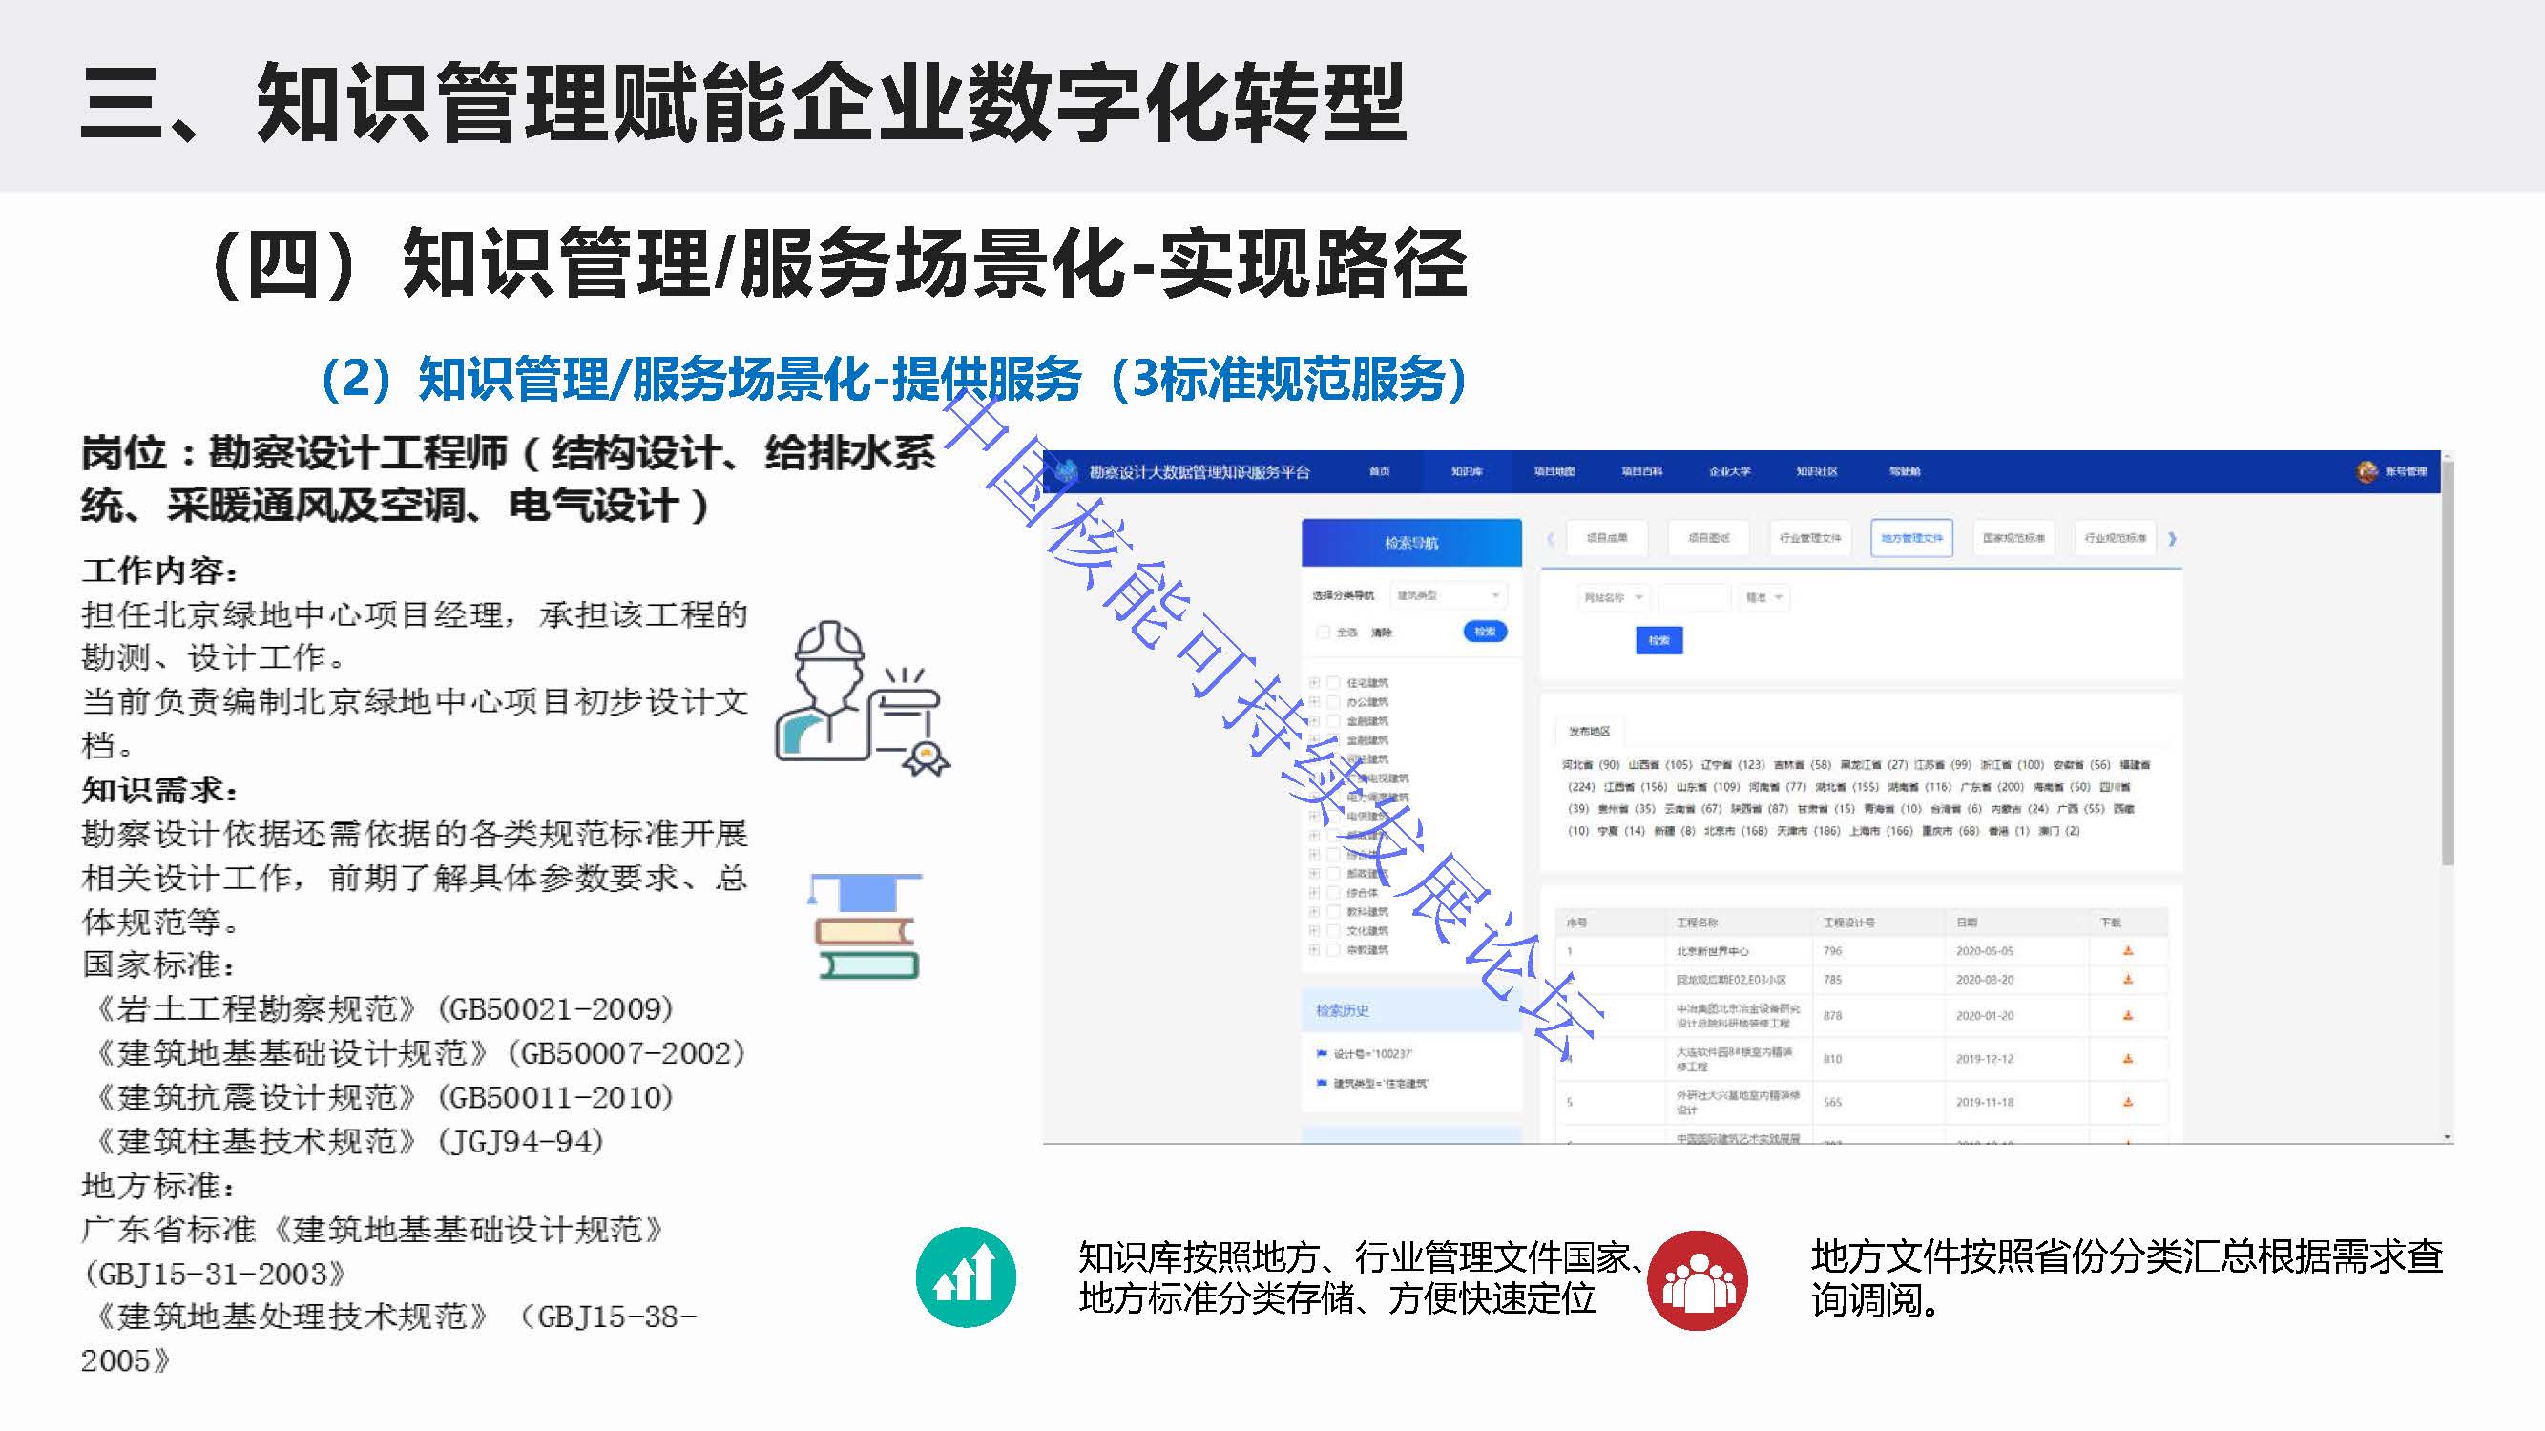The image size is (2545, 1431).
Task: Click the 账号管理 user avatar icon
Action: pos(2367,472)
